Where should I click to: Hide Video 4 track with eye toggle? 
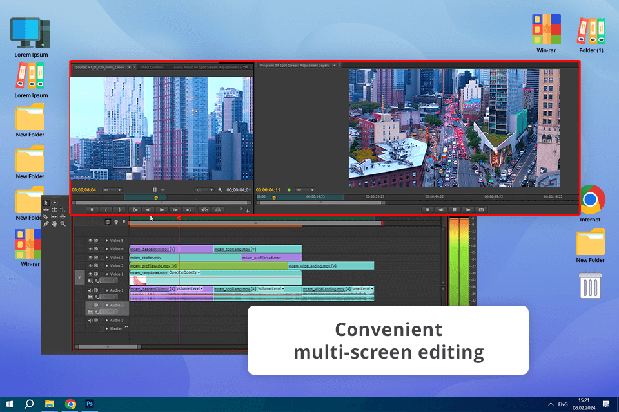pyautogui.click(x=90, y=248)
